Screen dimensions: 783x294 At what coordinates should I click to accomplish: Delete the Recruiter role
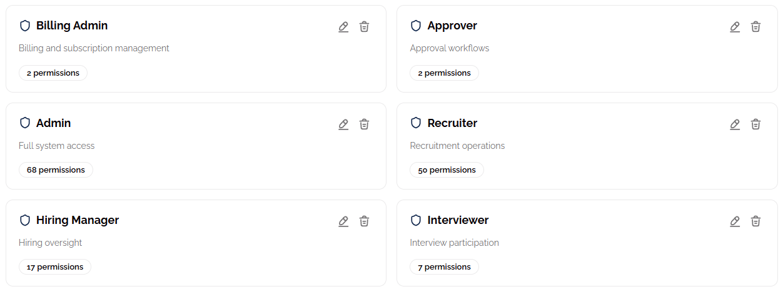tap(755, 124)
